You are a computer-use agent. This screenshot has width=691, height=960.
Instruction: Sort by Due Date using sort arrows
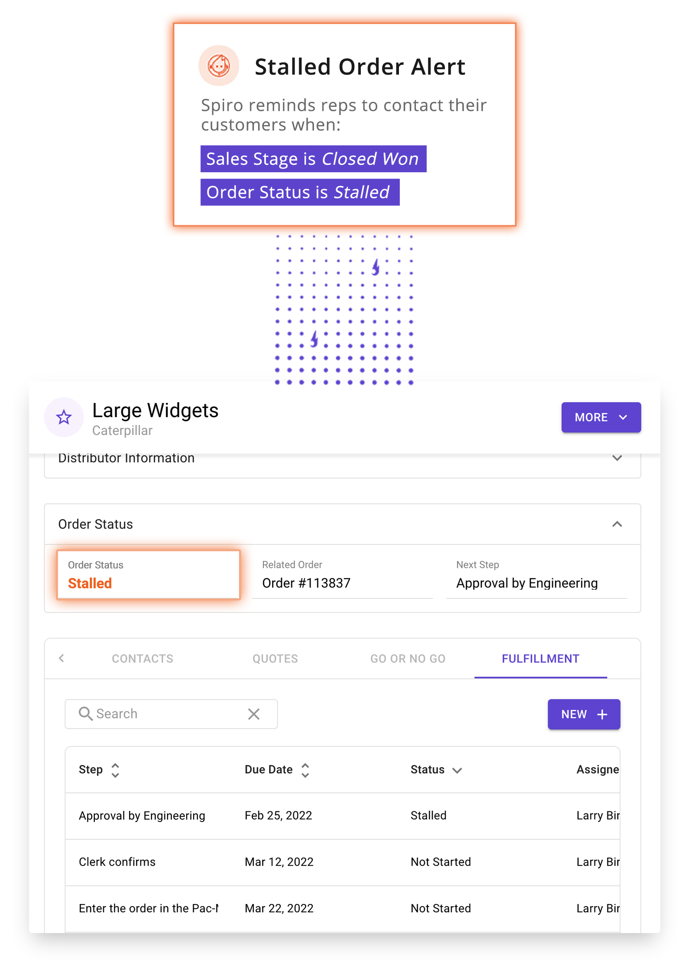click(x=305, y=770)
